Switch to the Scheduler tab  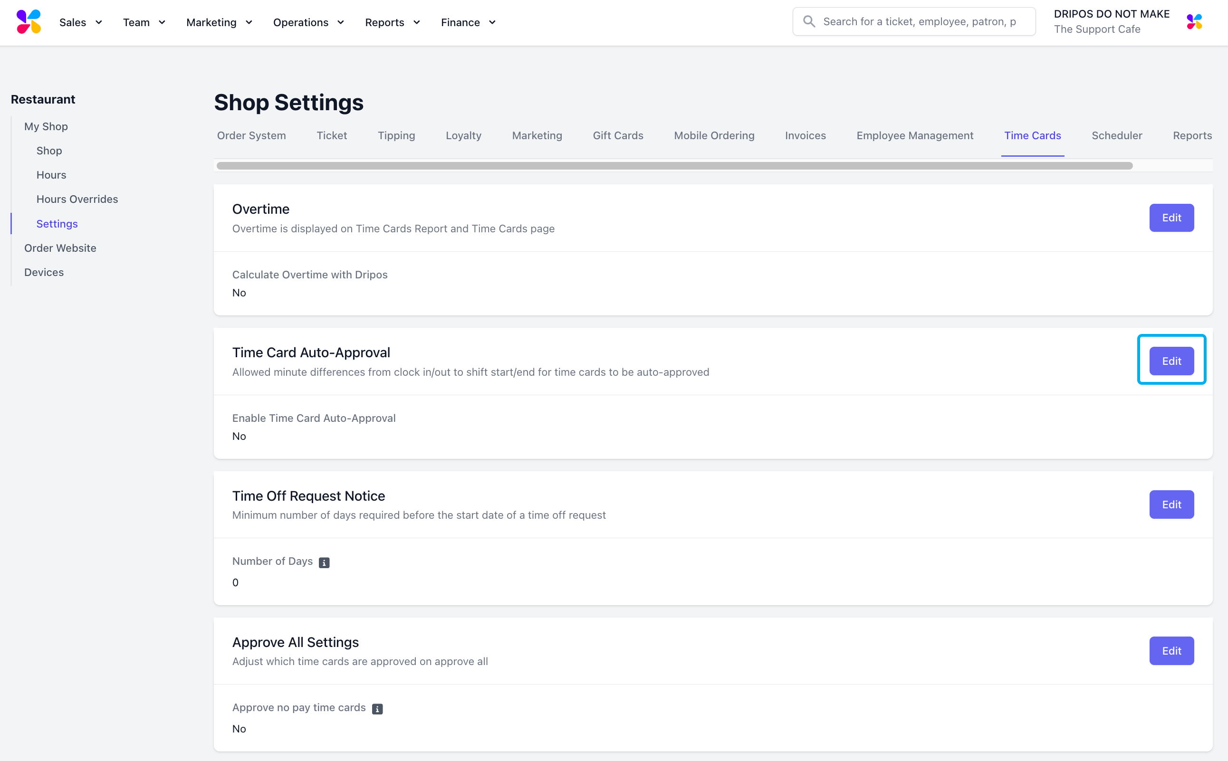click(1116, 135)
